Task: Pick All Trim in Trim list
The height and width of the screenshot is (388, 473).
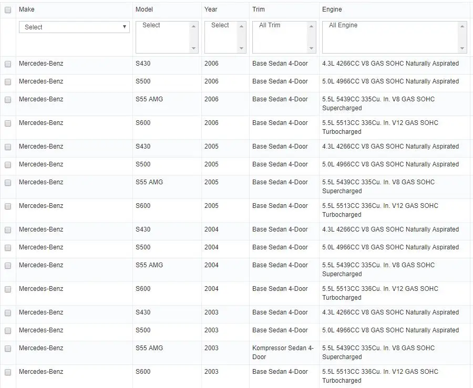Action: click(x=270, y=25)
